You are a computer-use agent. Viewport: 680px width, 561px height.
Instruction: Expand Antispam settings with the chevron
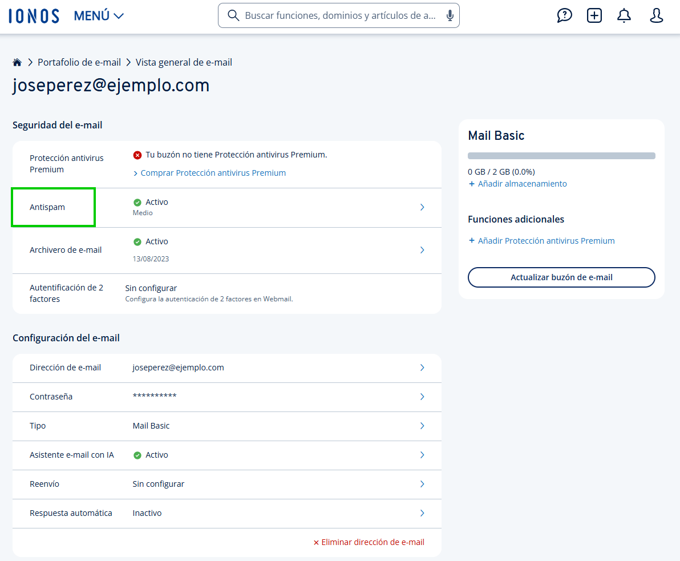pyautogui.click(x=422, y=207)
